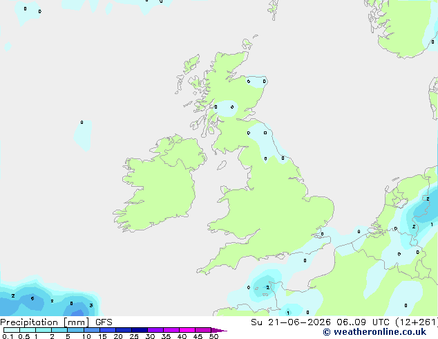The height and width of the screenshot is (339, 438).
Task: Click the 'Su 21-06-2026' date text
Action: click(291, 322)
